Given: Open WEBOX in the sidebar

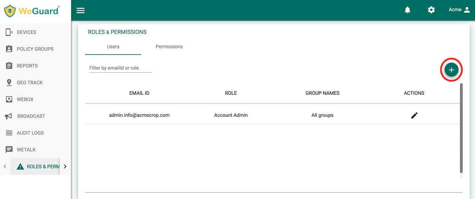Looking at the screenshot, I should pos(35,99).
